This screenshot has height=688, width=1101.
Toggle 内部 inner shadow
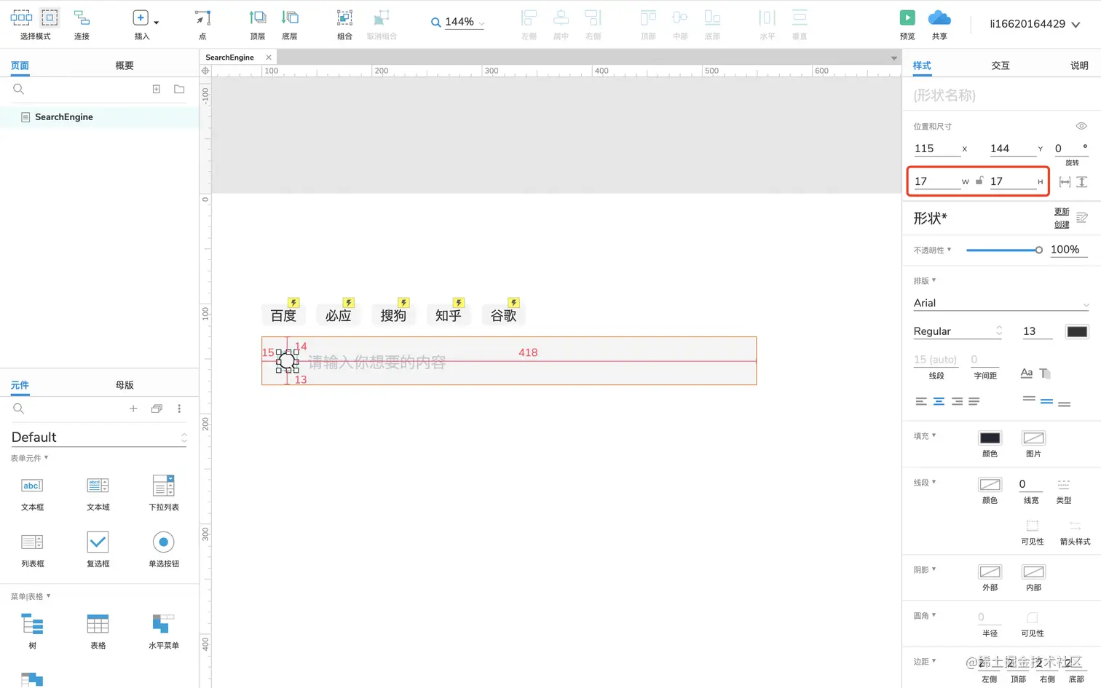(1033, 572)
